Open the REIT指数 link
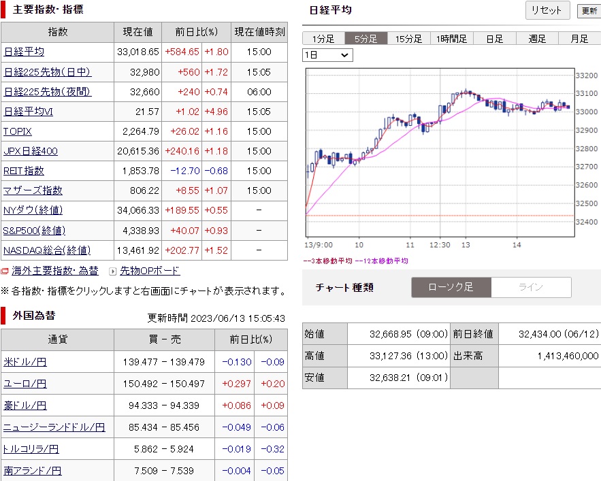Viewport: 601px width, 481px height. (24, 171)
